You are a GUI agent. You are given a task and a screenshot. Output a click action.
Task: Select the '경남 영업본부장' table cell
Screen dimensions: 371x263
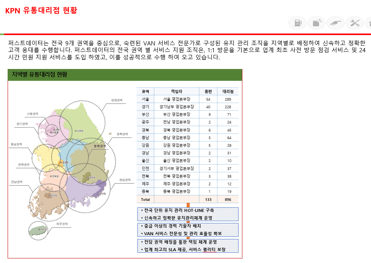coord(176,153)
